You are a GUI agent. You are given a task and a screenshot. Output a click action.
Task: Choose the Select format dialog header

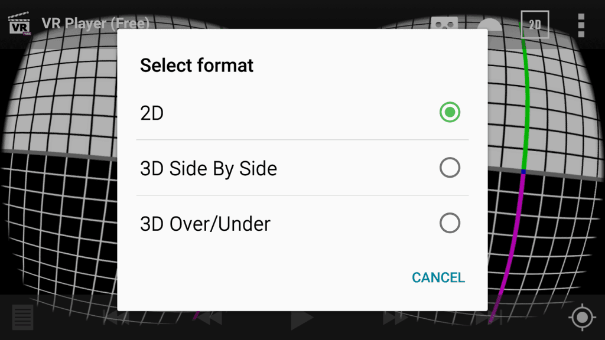pos(196,66)
